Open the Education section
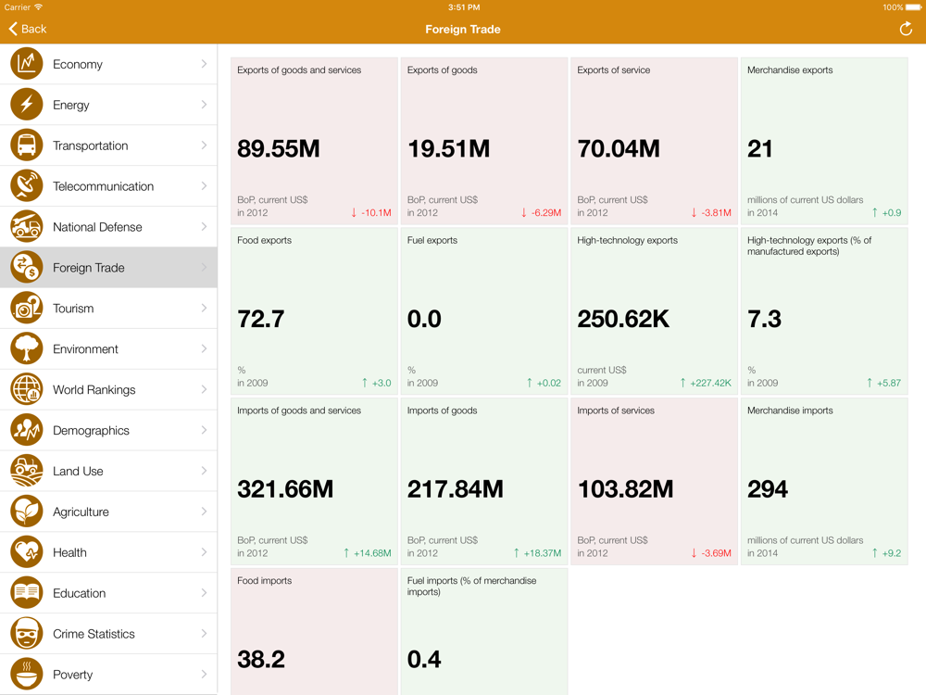Screen dimensions: 926x695 (x=108, y=593)
